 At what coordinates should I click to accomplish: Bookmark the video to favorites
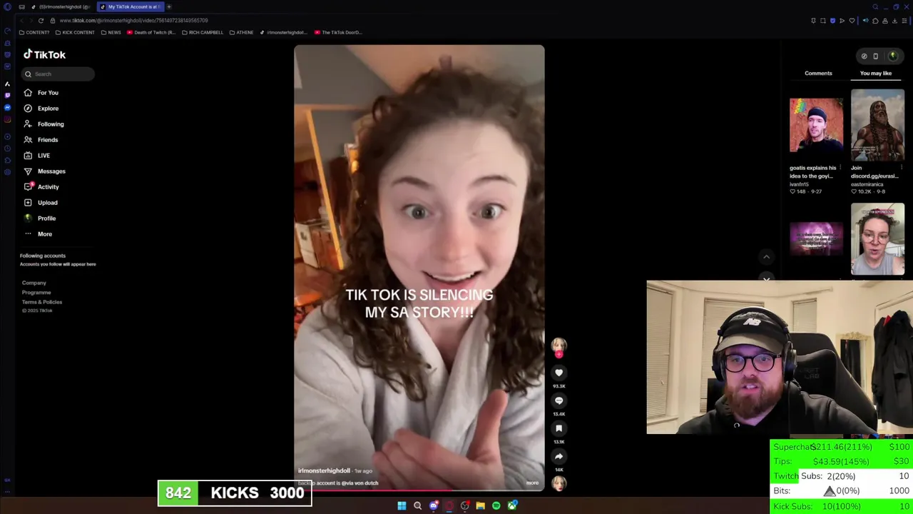click(558, 428)
